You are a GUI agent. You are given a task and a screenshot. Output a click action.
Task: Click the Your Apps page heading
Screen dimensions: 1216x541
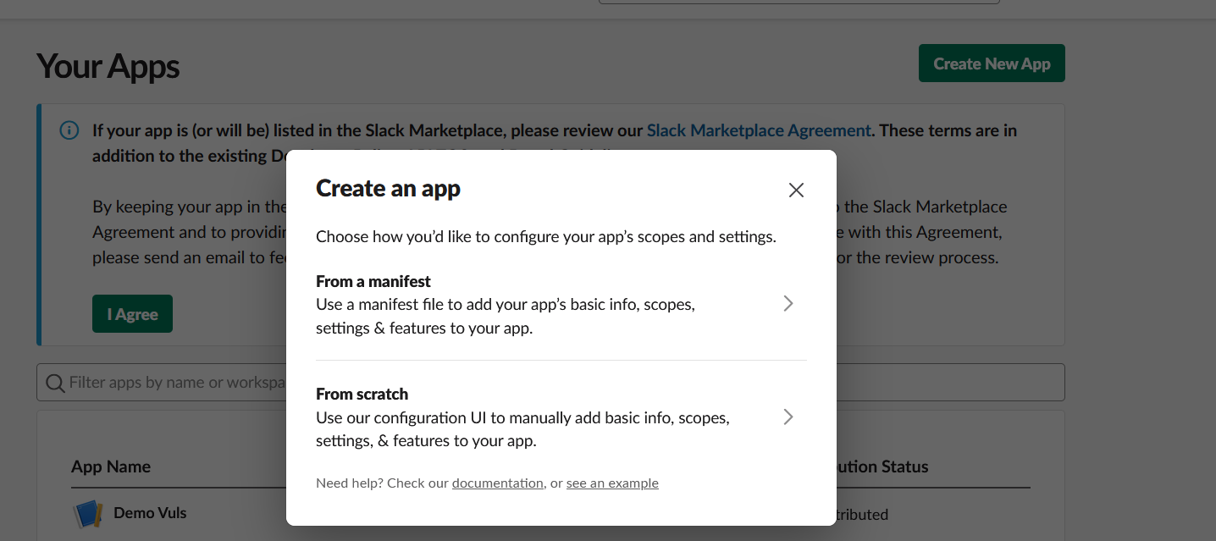108,66
